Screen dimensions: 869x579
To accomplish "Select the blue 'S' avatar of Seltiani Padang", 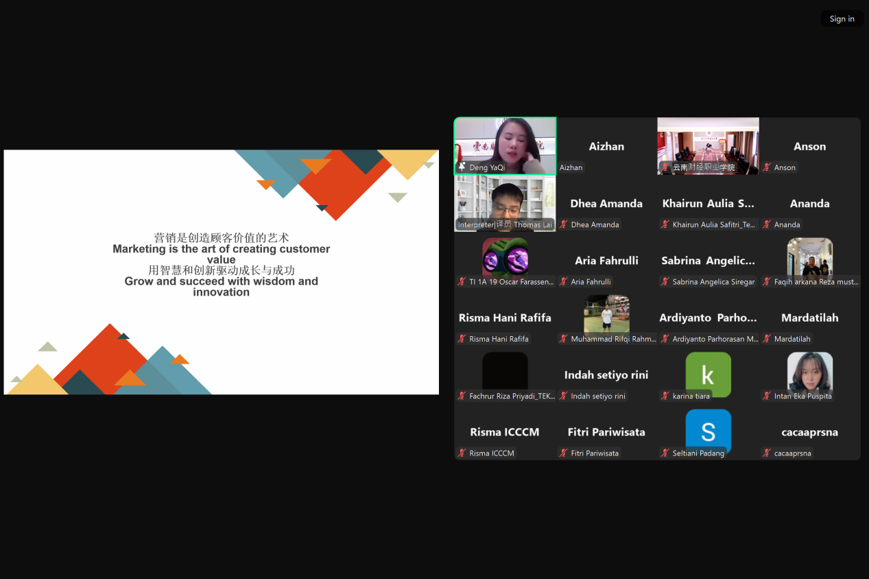I will tap(708, 432).
